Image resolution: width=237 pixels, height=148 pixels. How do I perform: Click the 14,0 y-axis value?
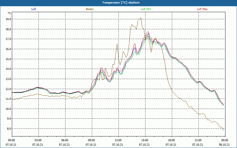(x=8, y=69)
